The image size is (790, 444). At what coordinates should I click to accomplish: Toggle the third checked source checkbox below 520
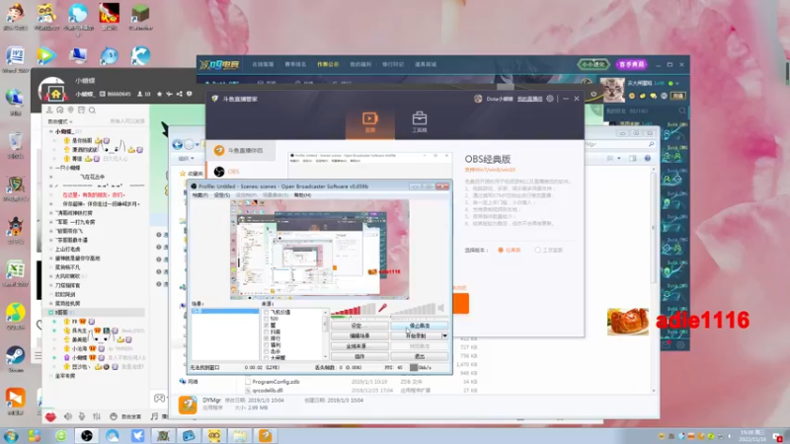tap(266, 326)
